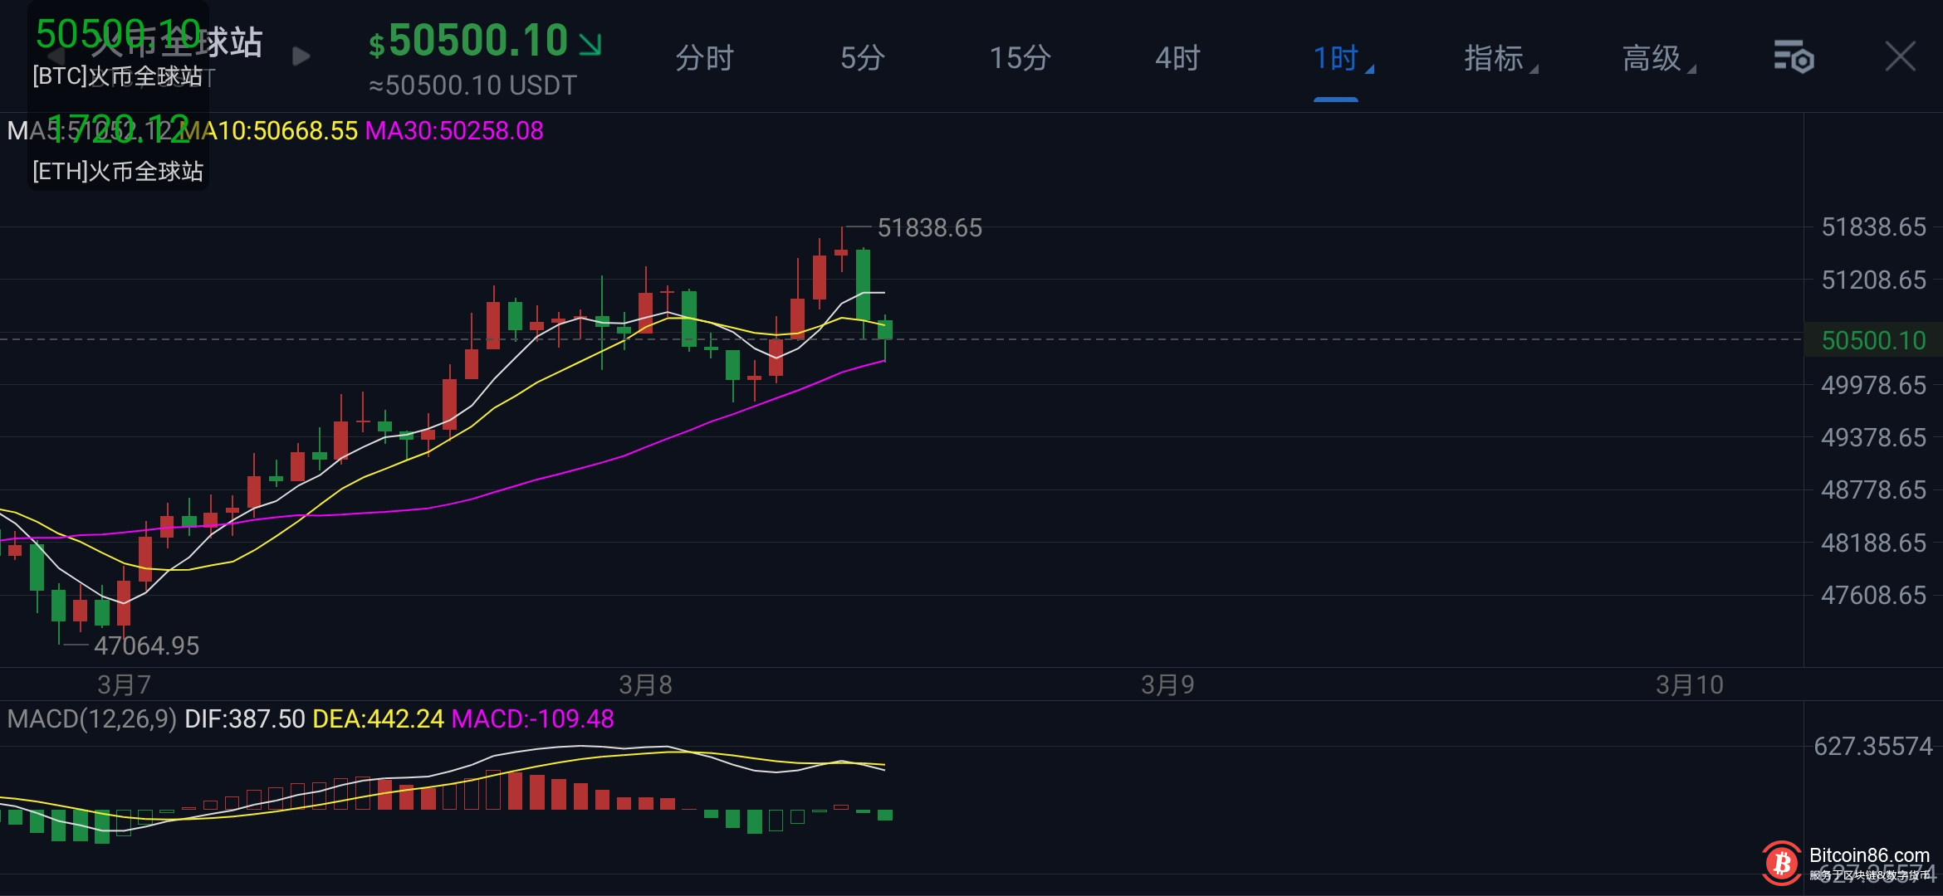1943x896 pixels.
Task: Open the chart settings icon
Action: tap(1794, 58)
